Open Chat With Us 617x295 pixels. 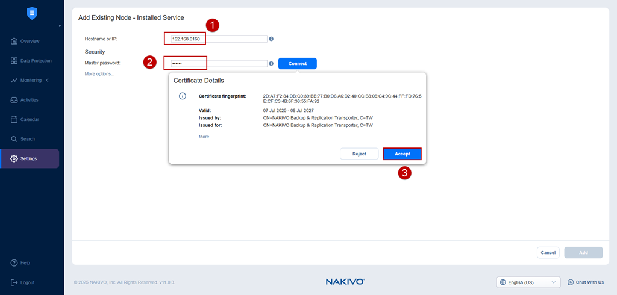tap(586, 282)
